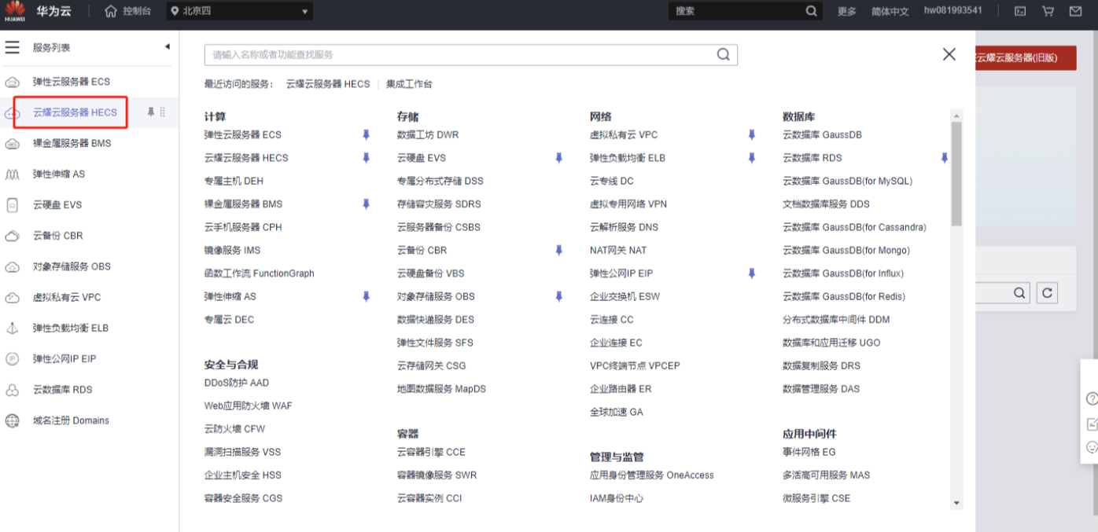The width and height of the screenshot is (1098, 532).
Task: Open account menu hw081993541
Action: point(952,11)
